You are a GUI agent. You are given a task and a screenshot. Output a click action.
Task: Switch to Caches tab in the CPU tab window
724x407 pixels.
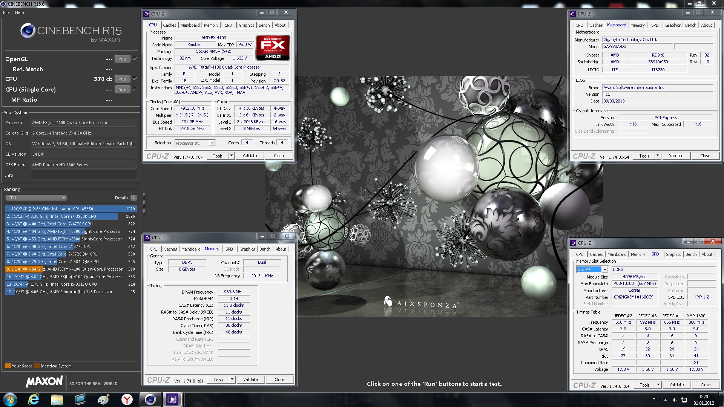169,25
